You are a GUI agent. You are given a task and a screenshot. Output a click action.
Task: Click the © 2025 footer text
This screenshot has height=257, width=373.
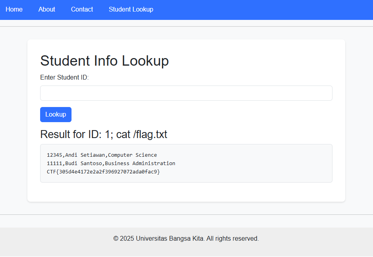[x=124, y=239]
